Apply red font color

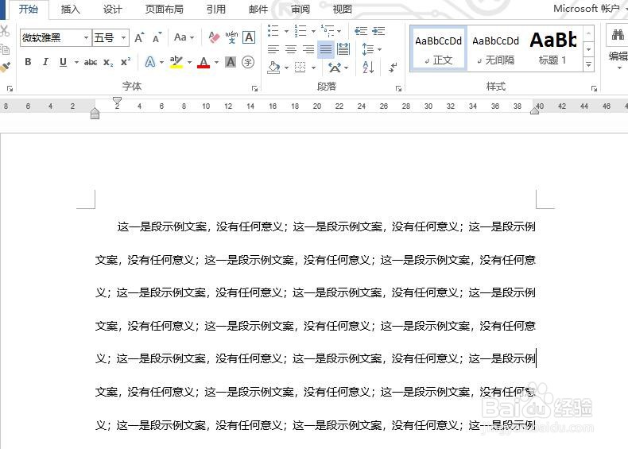(x=204, y=62)
